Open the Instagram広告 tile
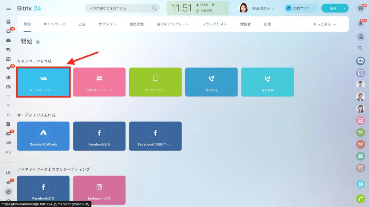Viewport: 369px width, 207px height. point(99,190)
